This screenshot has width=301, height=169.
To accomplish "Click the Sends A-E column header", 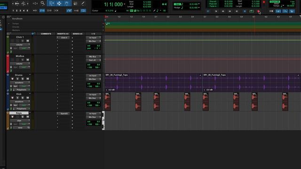I will coord(78,34).
